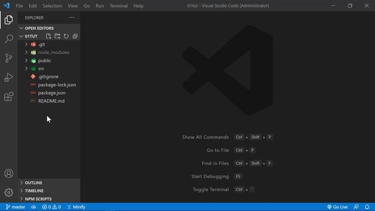
Task: Open the Manage gear icon
Action: click(9, 192)
